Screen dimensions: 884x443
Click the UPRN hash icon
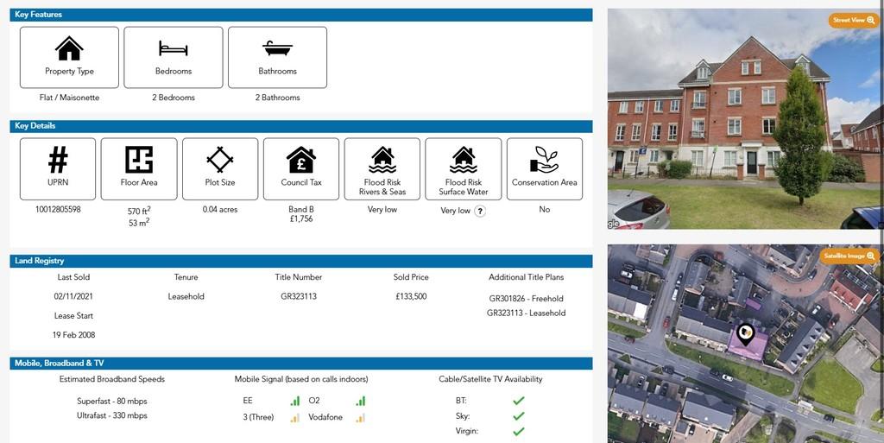point(58,159)
